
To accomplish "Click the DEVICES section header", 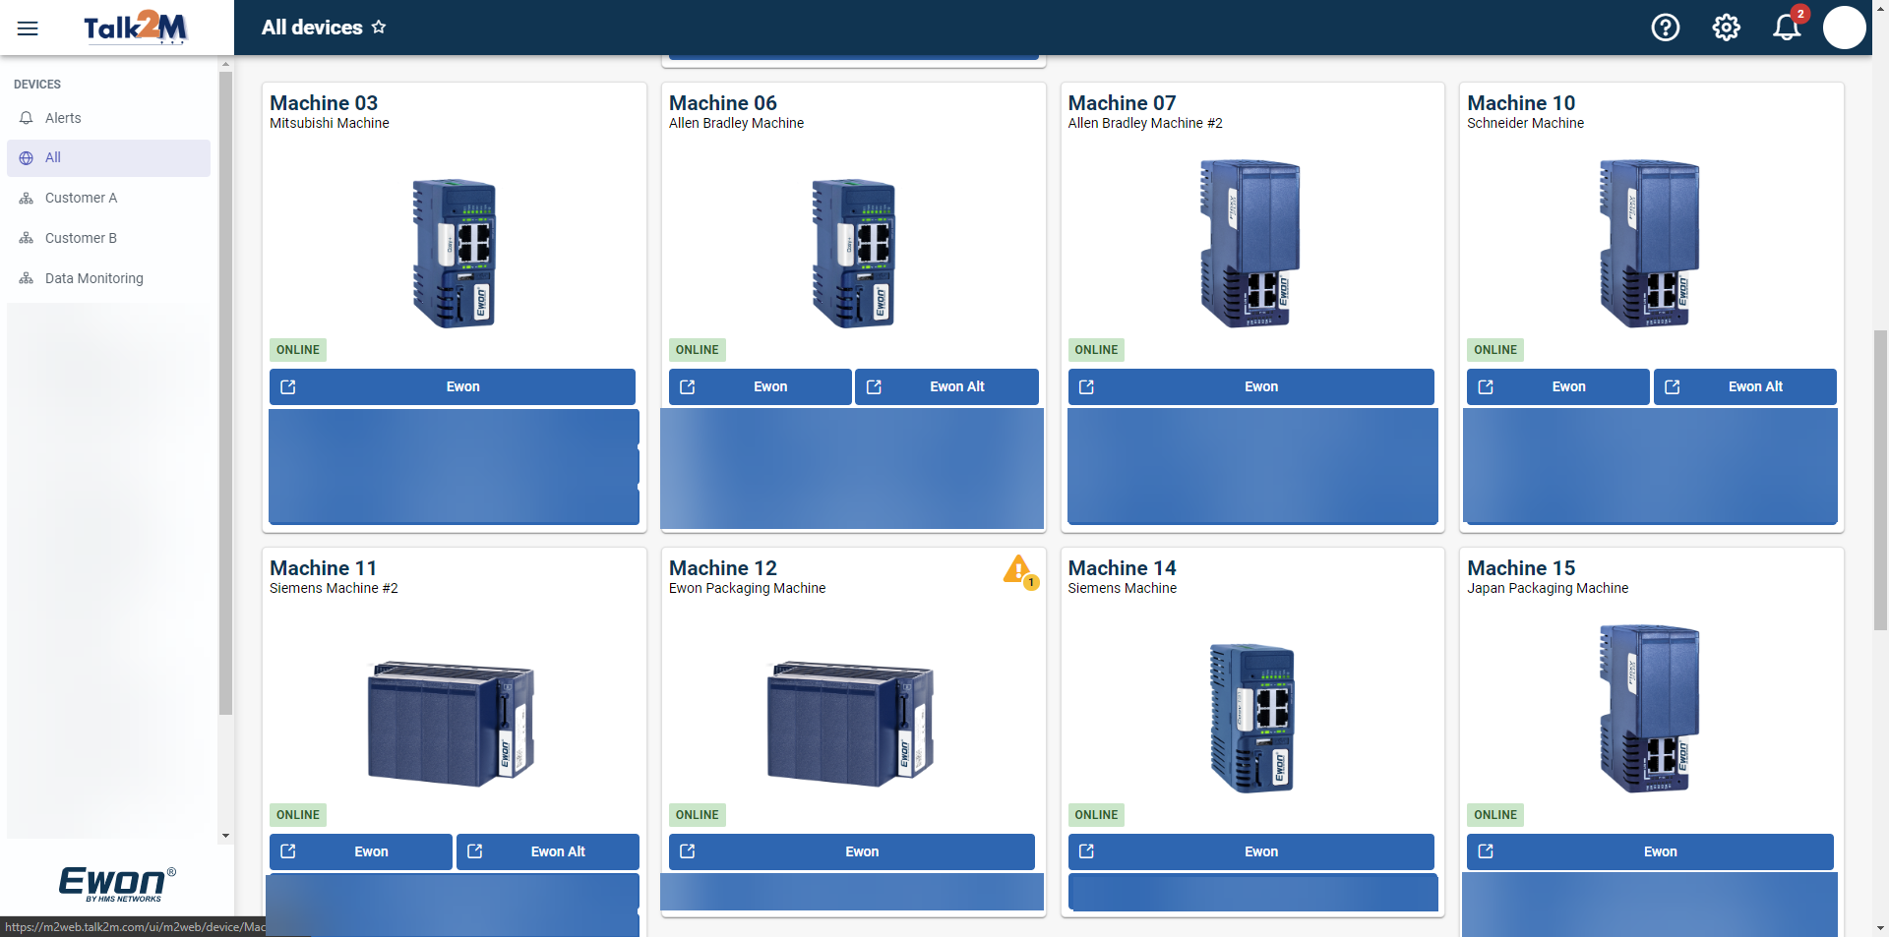I will (37, 85).
